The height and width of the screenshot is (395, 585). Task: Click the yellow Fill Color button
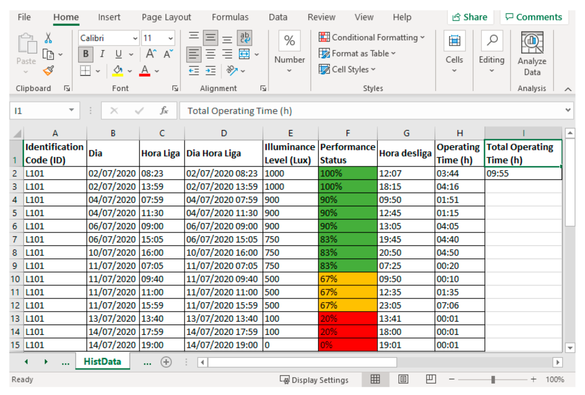click(x=118, y=71)
